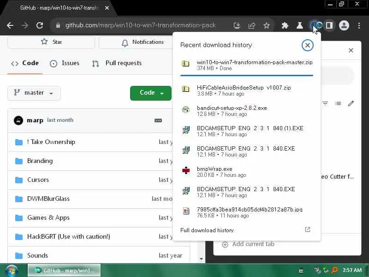The image size is (369, 277).
Task: Open the DWMBlurGlass folder
Action: pos(48,199)
